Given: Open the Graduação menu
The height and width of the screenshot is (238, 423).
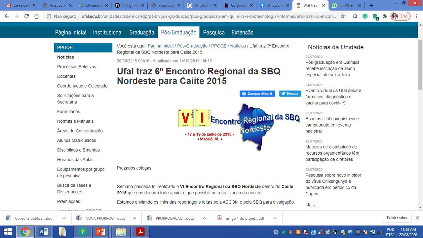Looking at the screenshot, I should 142,32.
